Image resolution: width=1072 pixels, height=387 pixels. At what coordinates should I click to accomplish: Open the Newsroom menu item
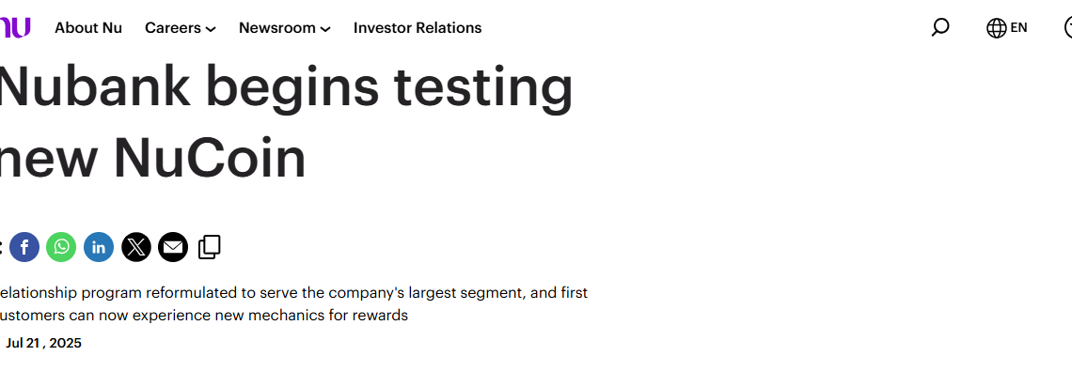pyautogui.click(x=276, y=28)
